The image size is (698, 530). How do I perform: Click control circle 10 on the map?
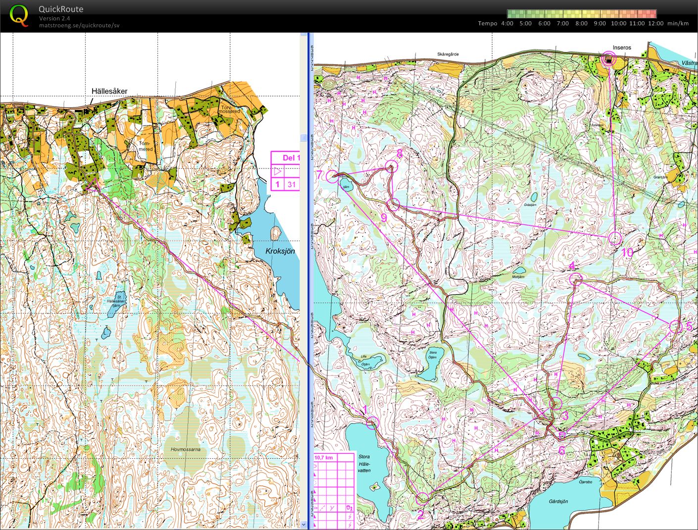(x=615, y=238)
